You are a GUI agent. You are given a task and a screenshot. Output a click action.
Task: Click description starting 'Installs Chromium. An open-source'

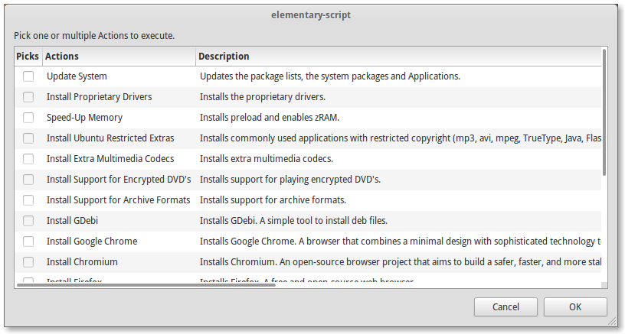click(x=400, y=262)
